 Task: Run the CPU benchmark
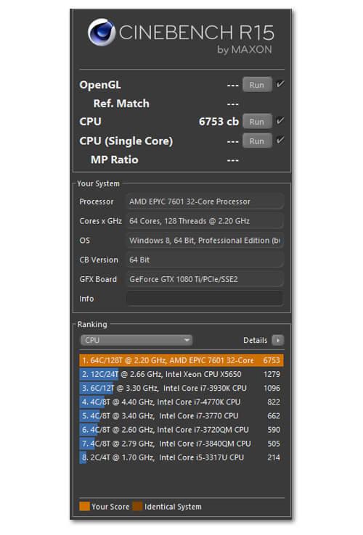(257, 122)
